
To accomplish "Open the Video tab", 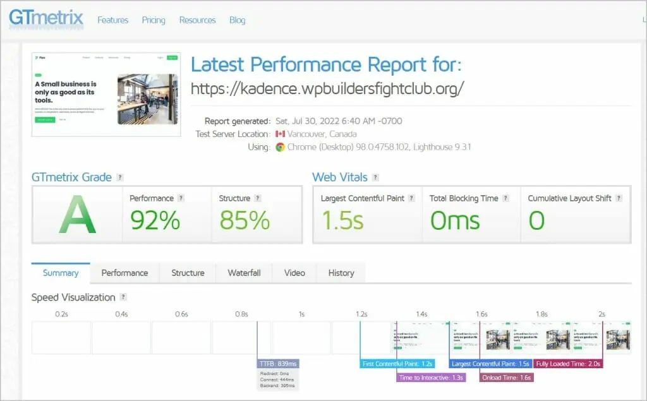I will click(294, 273).
